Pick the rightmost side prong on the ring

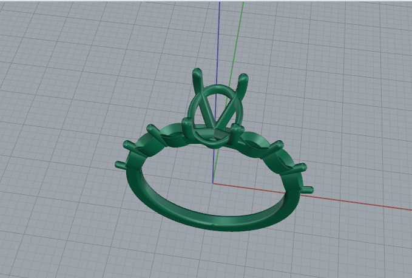(306, 190)
